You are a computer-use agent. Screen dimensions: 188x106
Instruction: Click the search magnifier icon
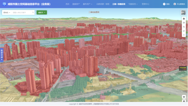coord(33,12)
